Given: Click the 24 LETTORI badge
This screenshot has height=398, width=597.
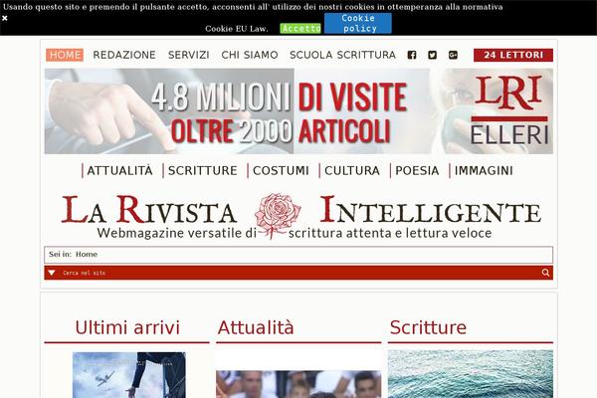Looking at the screenshot, I should (513, 55).
